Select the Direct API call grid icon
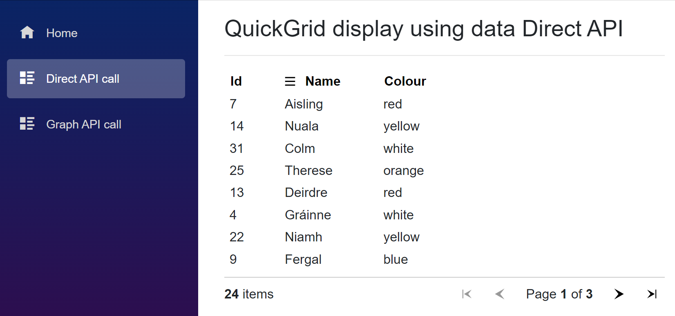The width and height of the screenshot is (675, 316). click(27, 78)
